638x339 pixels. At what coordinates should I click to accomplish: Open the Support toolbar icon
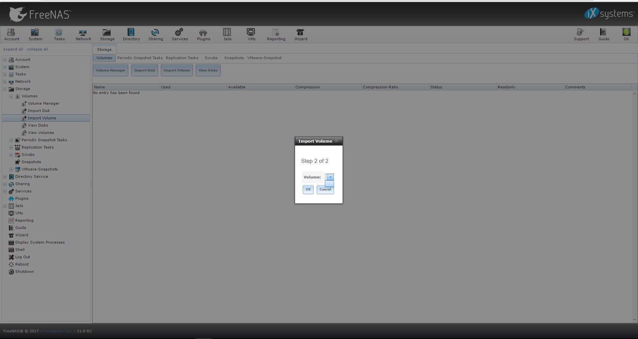tap(581, 35)
